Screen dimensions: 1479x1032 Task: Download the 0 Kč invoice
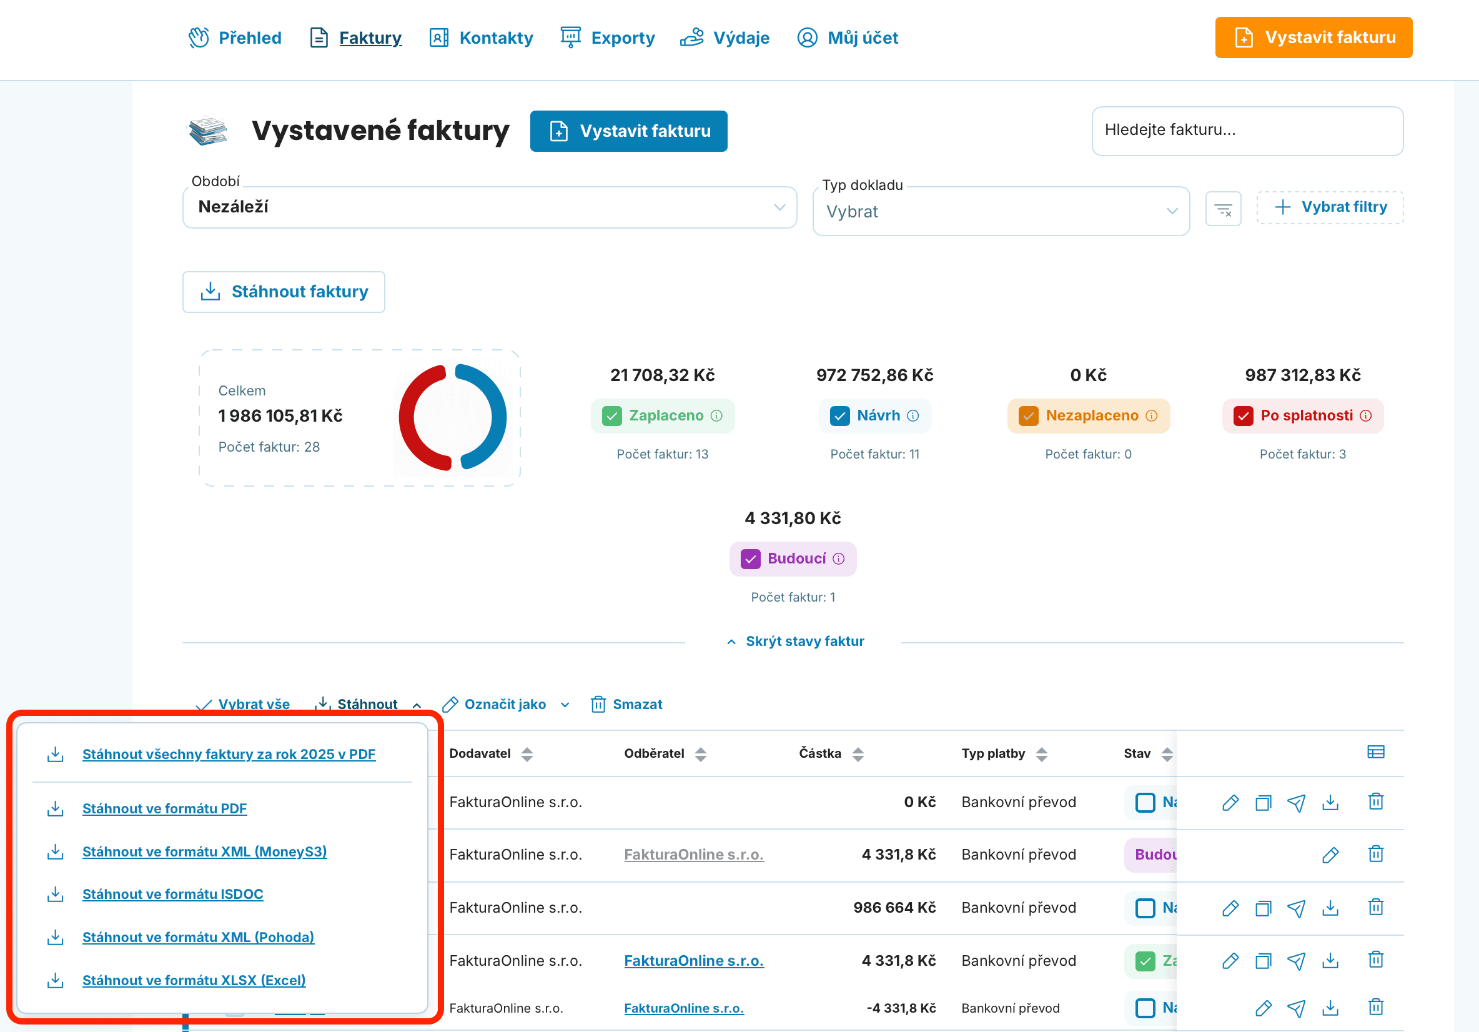point(1330,802)
